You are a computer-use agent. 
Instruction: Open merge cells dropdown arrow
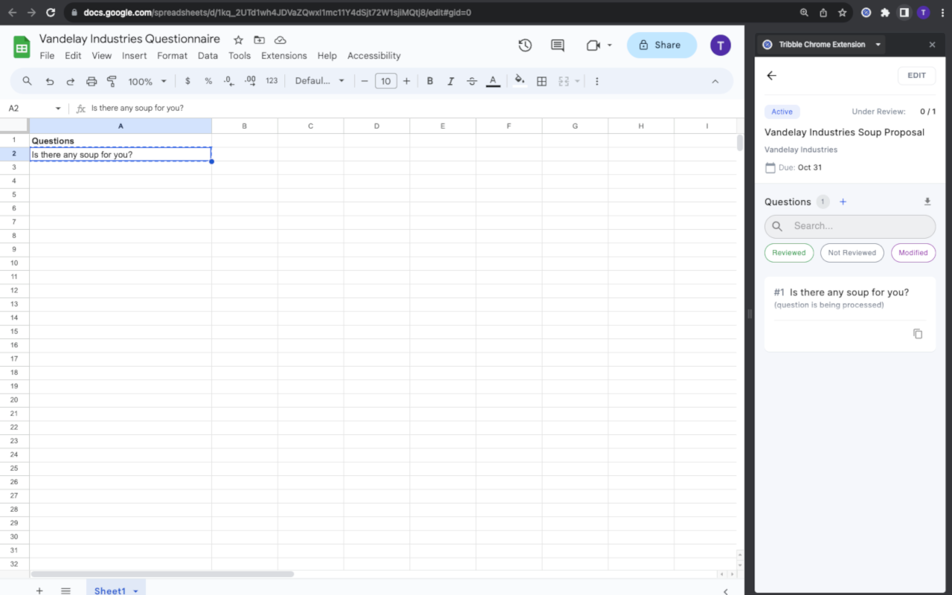point(577,81)
